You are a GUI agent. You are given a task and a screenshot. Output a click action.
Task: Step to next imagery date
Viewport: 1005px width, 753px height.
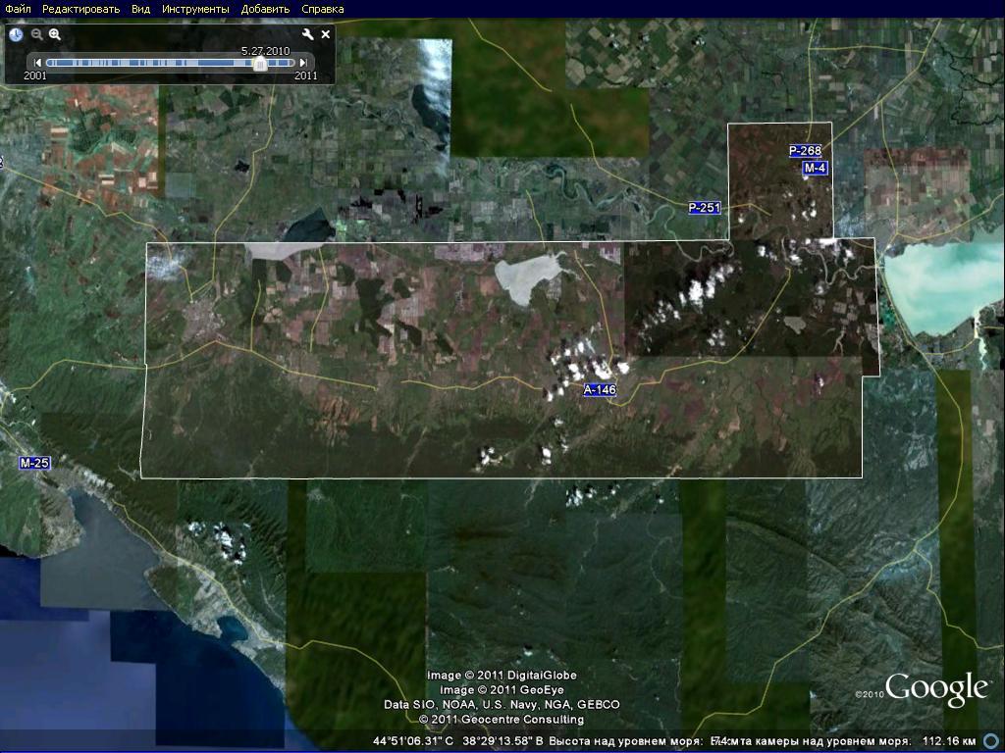pos(304,63)
